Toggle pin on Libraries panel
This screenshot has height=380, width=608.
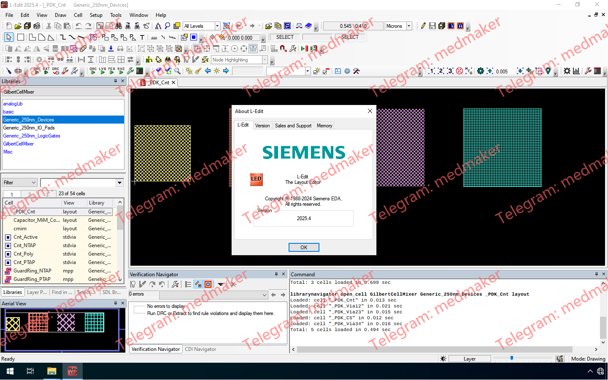click(116, 81)
